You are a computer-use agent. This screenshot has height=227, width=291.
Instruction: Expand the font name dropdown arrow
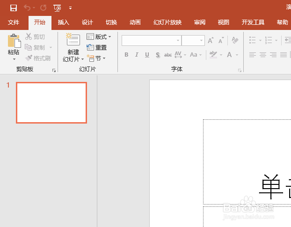pos(178,40)
